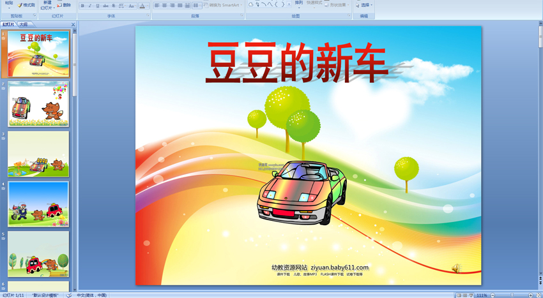Select the freeform scribble shape

coord(257,4)
